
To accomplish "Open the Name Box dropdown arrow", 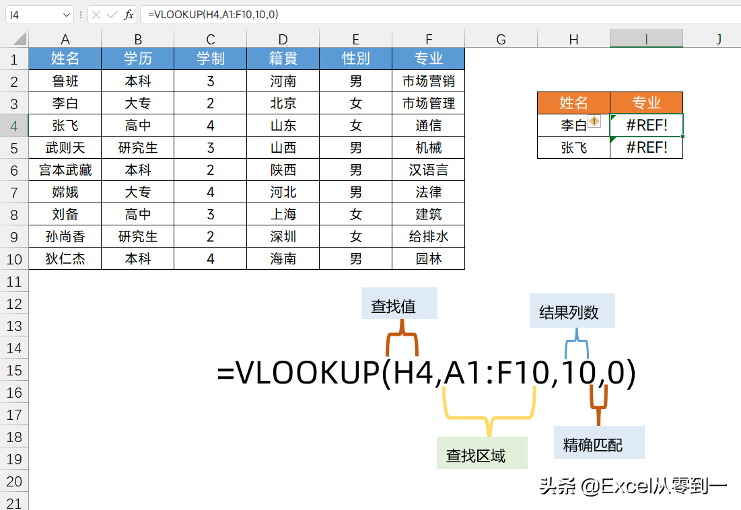I will (66, 15).
